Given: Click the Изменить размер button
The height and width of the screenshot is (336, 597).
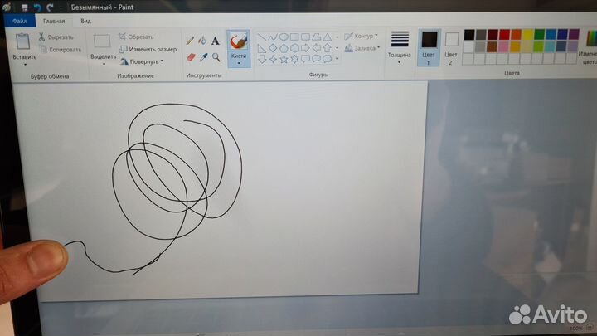Looking at the screenshot, I should 149,49.
